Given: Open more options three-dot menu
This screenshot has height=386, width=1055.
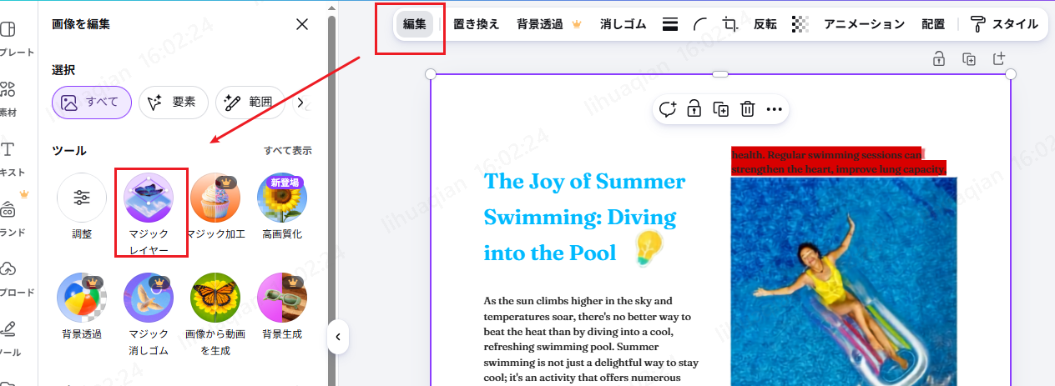Looking at the screenshot, I should coord(775,109).
